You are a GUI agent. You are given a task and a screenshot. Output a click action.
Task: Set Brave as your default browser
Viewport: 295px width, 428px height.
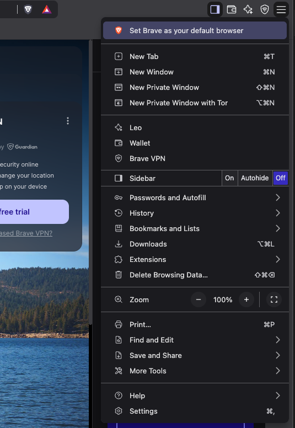tap(195, 30)
